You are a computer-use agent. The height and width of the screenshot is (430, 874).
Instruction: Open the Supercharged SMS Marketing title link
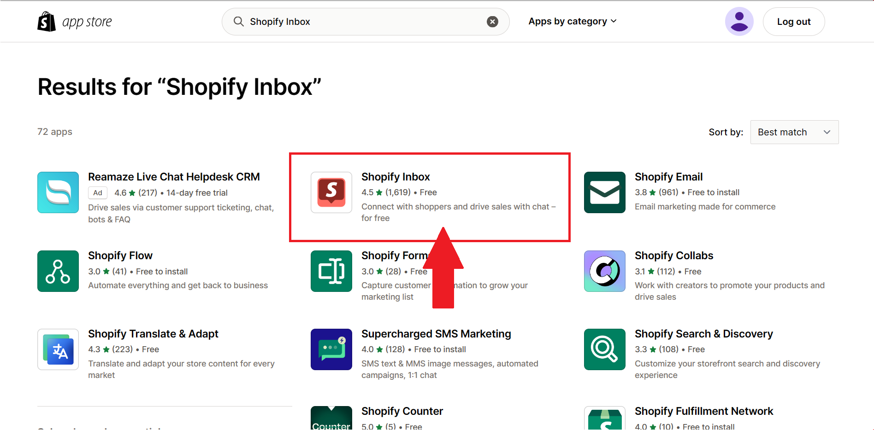tap(436, 334)
